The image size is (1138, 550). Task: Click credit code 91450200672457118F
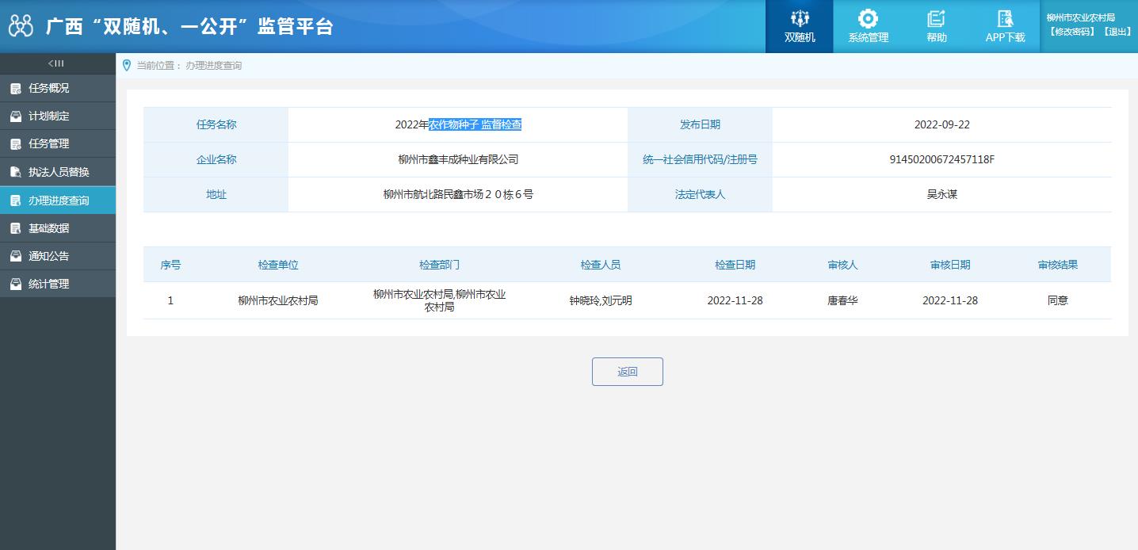point(941,159)
